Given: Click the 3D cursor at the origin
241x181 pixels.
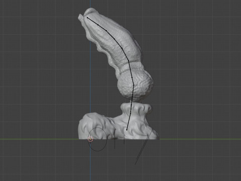Looking at the screenshot, I should 90,139.
